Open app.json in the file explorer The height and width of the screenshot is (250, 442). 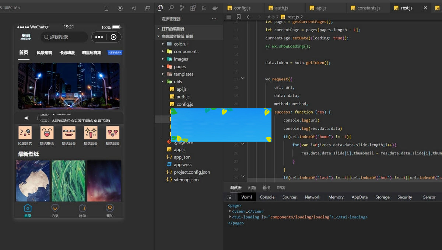pos(182,157)
